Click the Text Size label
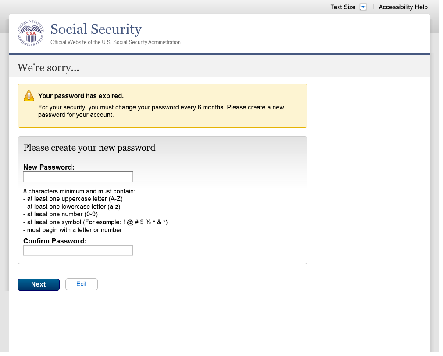The width and height of the screenshot is (443, 356). 343,7
